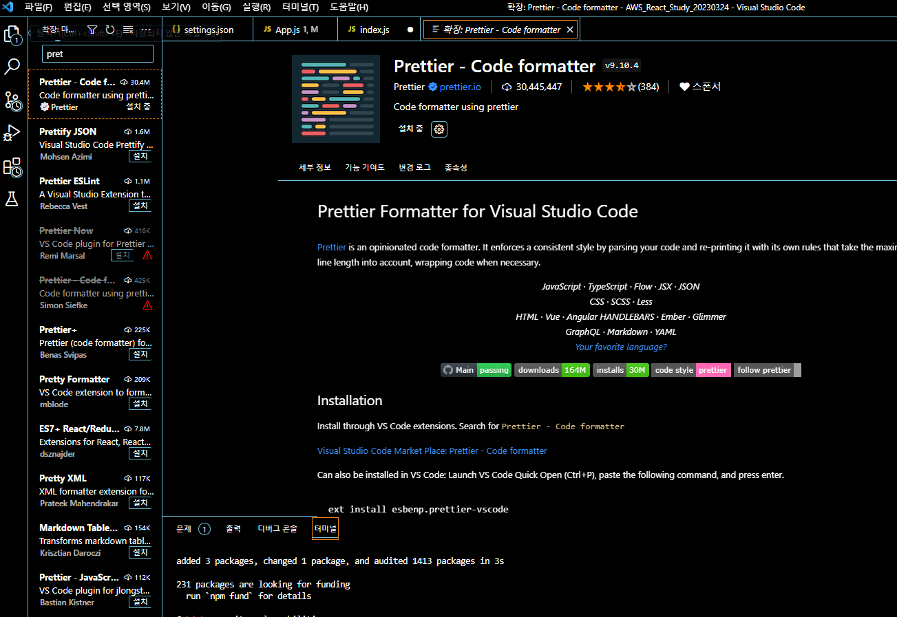
Task: Install the Prettier - JavaScript extension by Bastian Kistner
Action: tap(140, 603)
